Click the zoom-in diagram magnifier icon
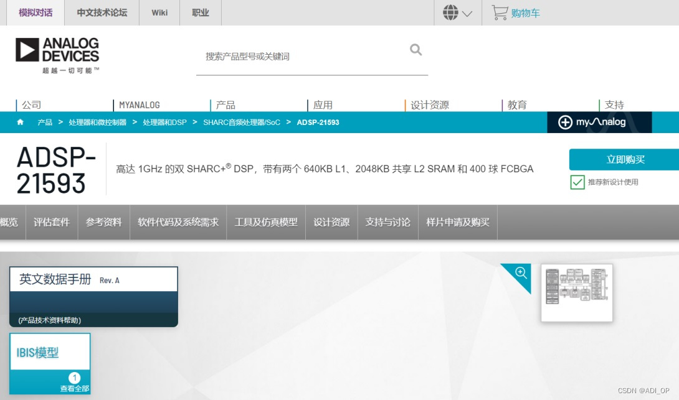Viewport: 679px width, 400px height. [521, 273]
